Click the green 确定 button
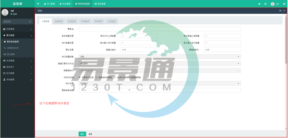Viewport: 288px width, 138px height. 82,134
